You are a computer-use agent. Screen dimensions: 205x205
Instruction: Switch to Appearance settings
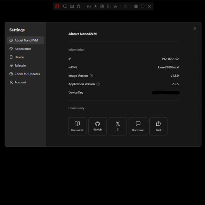point(26,49)
